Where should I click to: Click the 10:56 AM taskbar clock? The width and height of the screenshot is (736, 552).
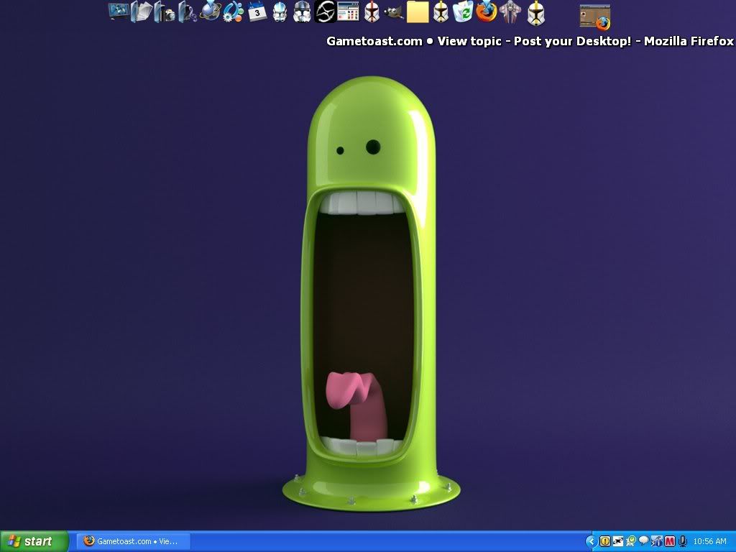pyautogui.click(x=709, y=541)
